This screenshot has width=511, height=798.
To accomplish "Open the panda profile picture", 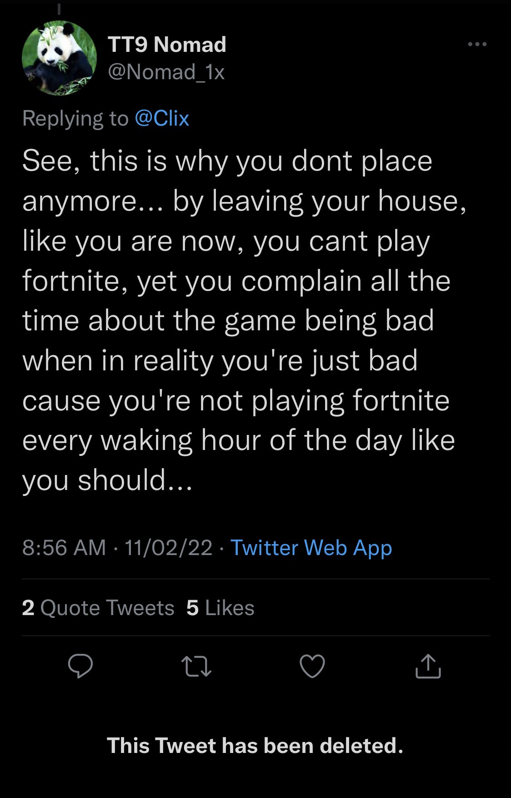I will [x=59, y=58].
